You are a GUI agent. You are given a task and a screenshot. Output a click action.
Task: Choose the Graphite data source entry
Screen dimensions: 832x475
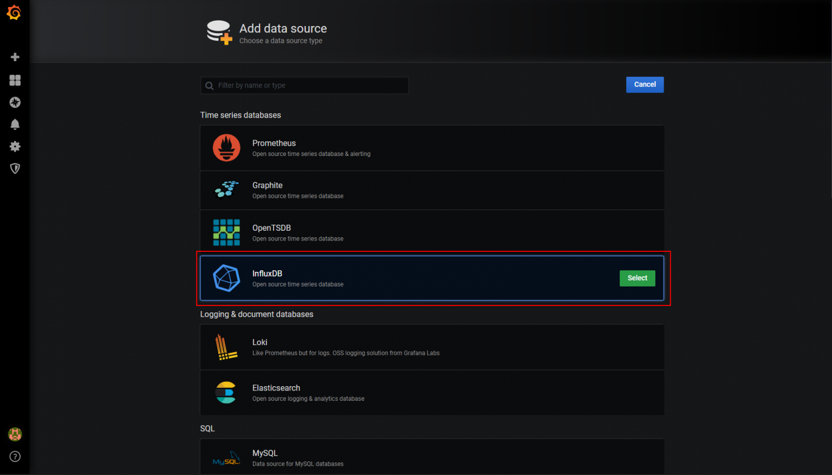432,191
